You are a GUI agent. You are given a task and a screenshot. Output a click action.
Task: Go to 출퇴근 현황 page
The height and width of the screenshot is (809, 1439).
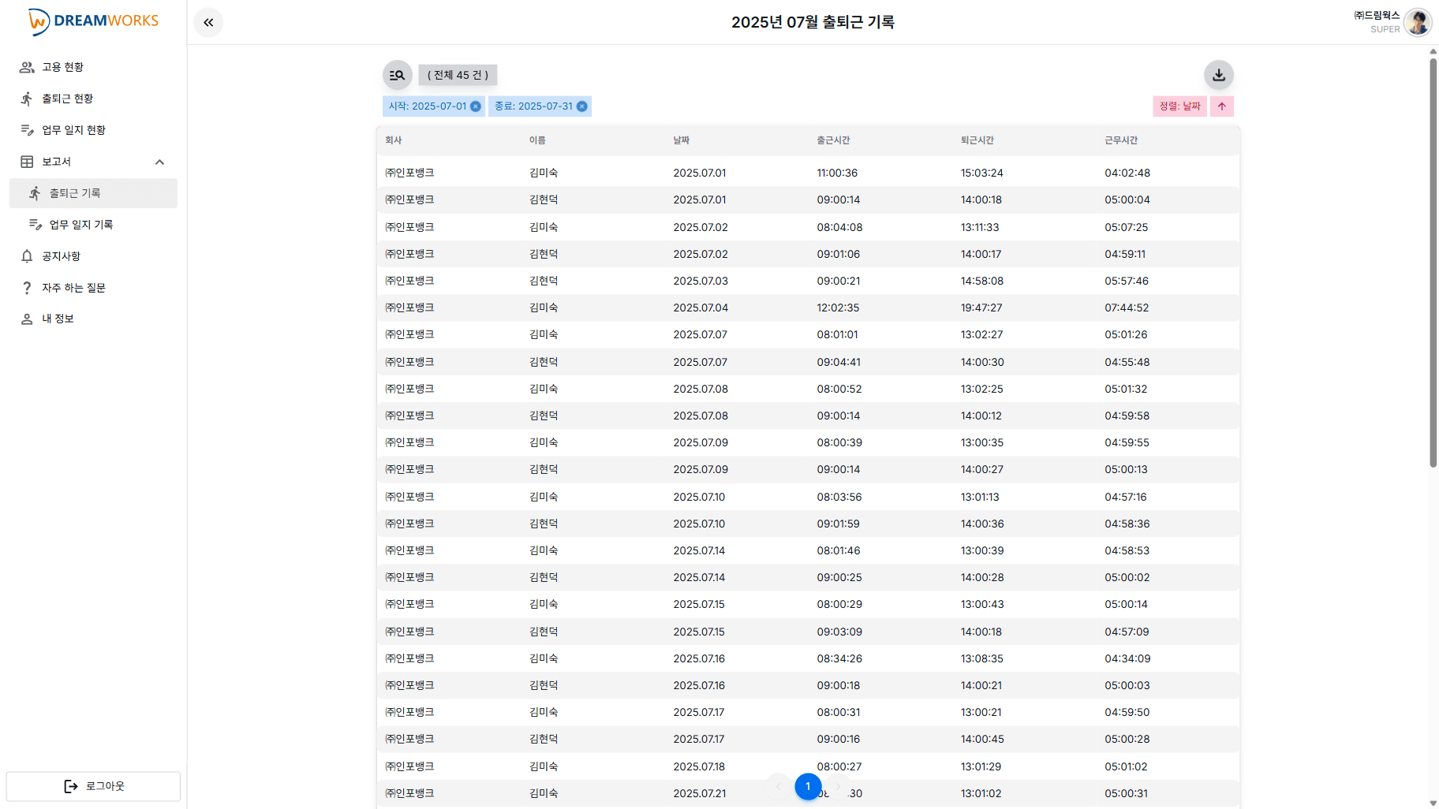pyautogui.click(x=68, y=99)
